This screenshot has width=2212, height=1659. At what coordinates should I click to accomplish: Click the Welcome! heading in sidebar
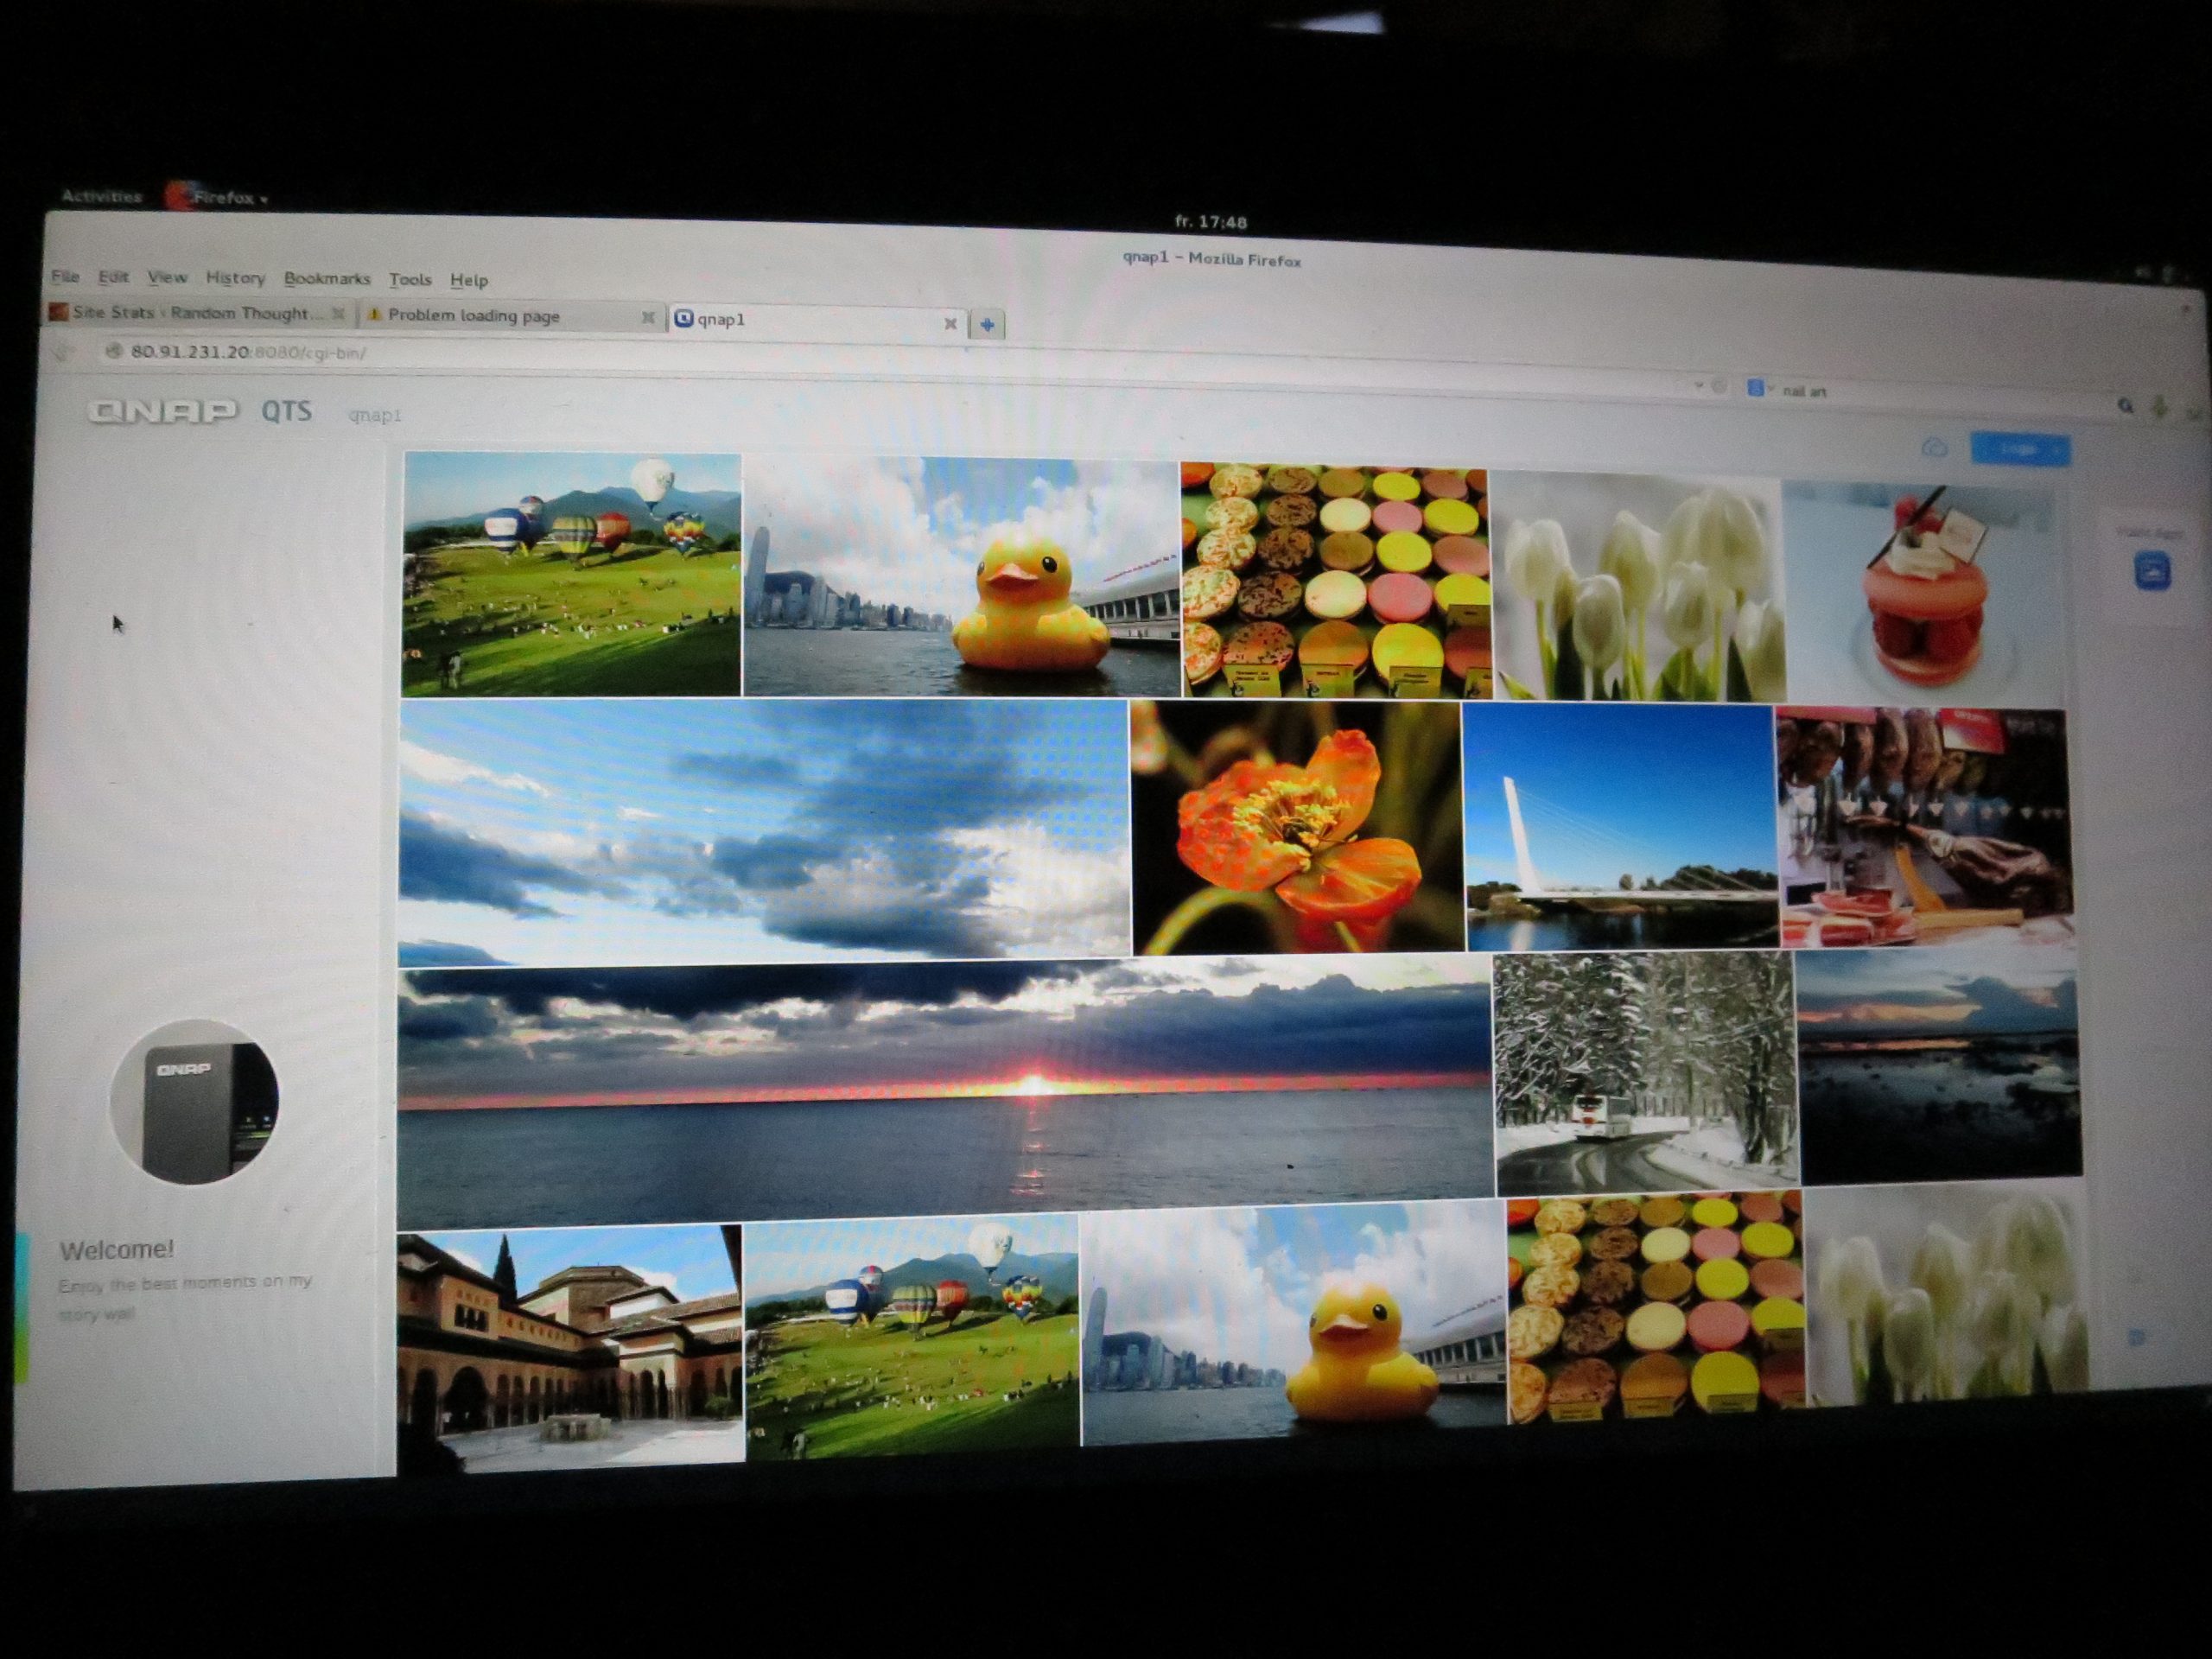pos(117,1249)
